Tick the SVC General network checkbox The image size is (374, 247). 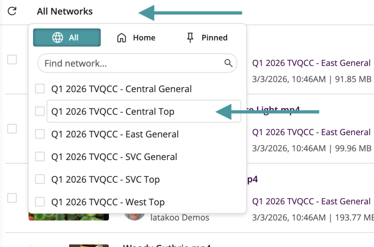40,157
